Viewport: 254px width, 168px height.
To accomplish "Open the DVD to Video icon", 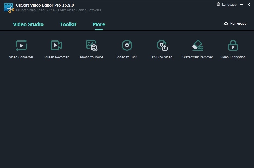I will tap(162, 45).
